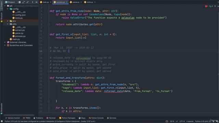This screenshot has width=219, height=123.
Task: Open the Terminal tool window
Action: click(x=51, y=118)
